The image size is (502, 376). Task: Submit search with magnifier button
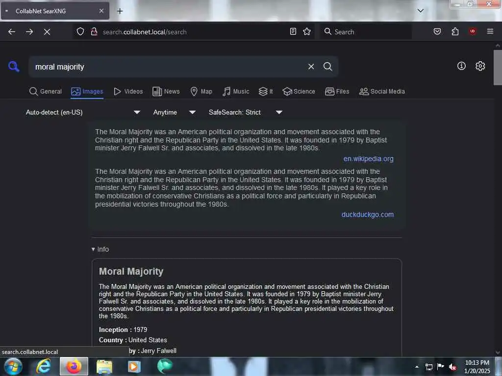327,67
